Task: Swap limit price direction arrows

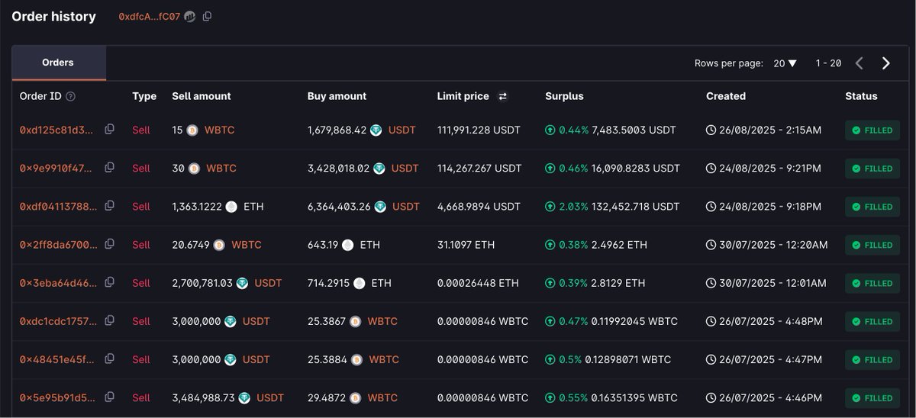Action: pos(502,97)
